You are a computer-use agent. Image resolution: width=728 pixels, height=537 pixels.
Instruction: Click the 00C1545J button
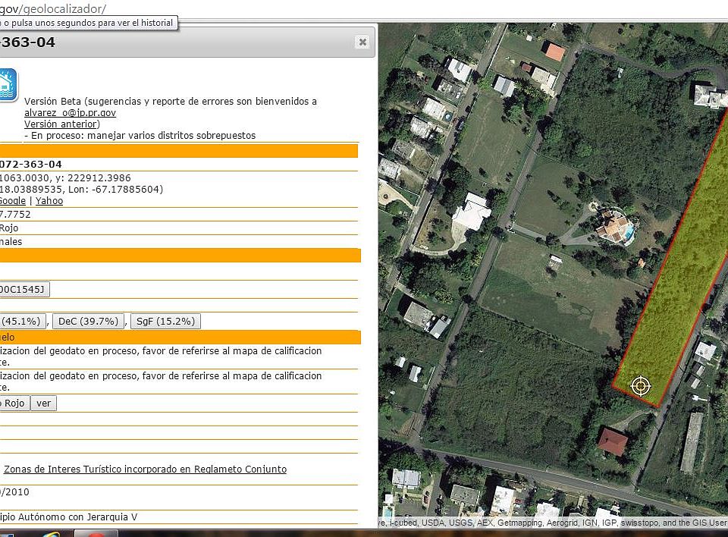pos(24,290)
